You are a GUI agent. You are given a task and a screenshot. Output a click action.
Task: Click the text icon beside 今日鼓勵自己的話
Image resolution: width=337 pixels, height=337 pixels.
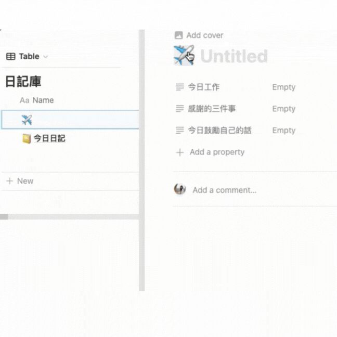[179, 130]
